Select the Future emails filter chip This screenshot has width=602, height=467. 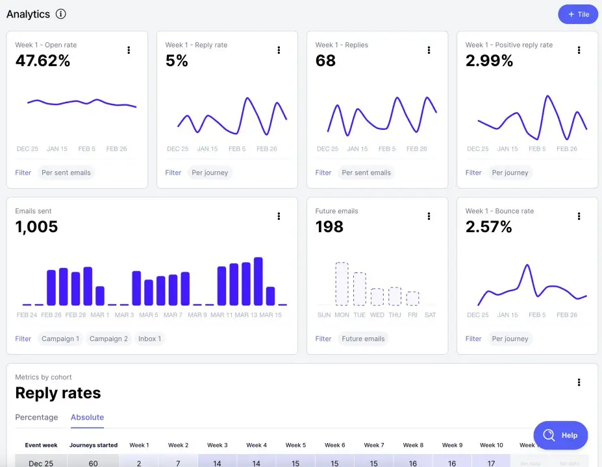(x=363, y=339)
